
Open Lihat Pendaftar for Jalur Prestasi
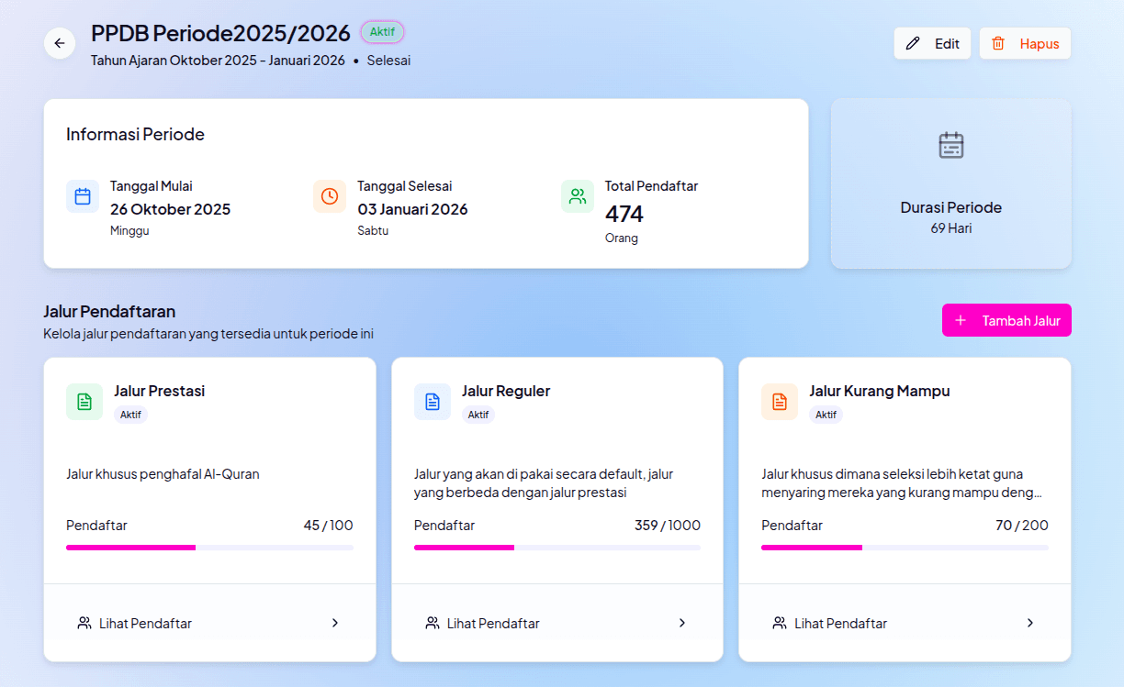[145, 624]
